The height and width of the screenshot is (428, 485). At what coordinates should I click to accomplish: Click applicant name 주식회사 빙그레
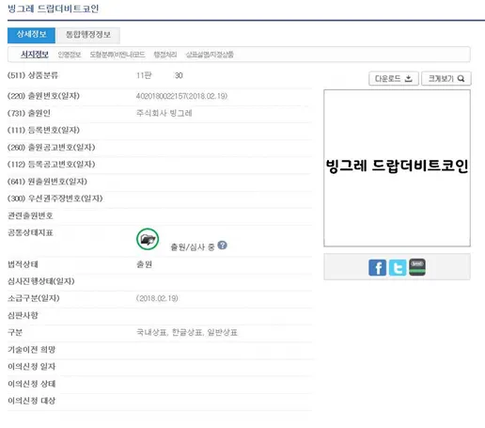(x=164, y=113)
